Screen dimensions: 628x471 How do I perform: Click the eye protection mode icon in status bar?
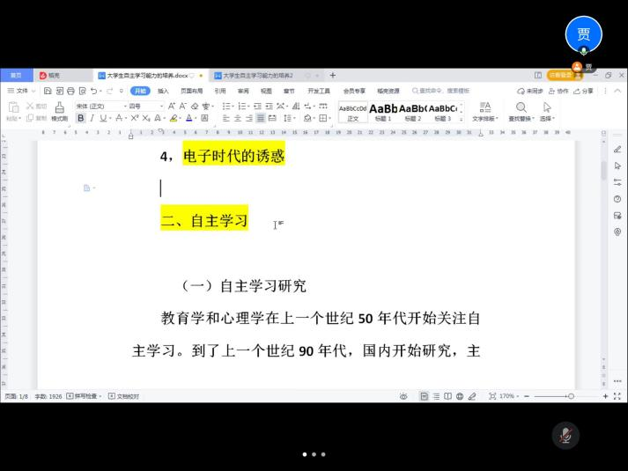[403, 396]
